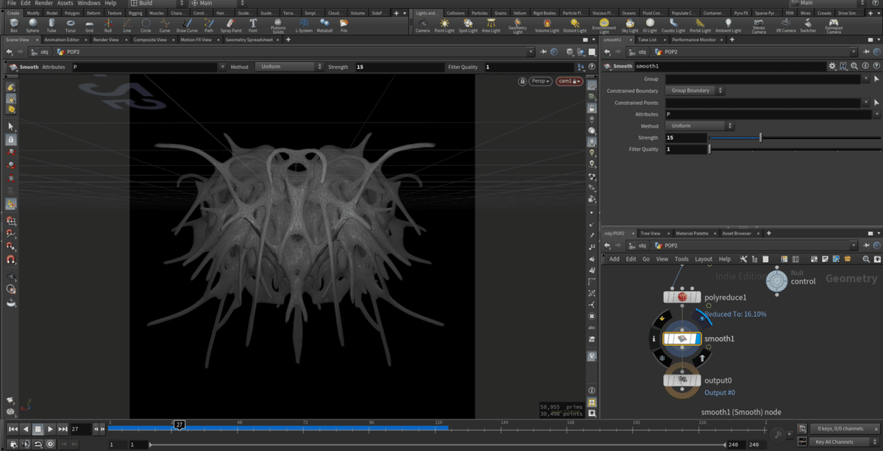Add a Portal Light from shelf
This screenshot has height=451, width=883.
[701, 26]
